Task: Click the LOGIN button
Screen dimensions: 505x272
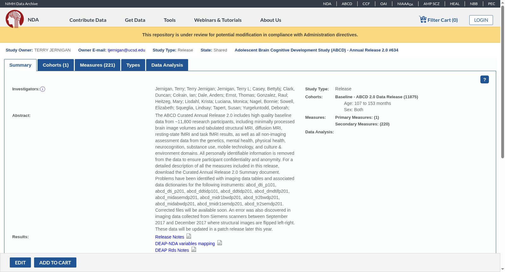Action: [481, 20]
